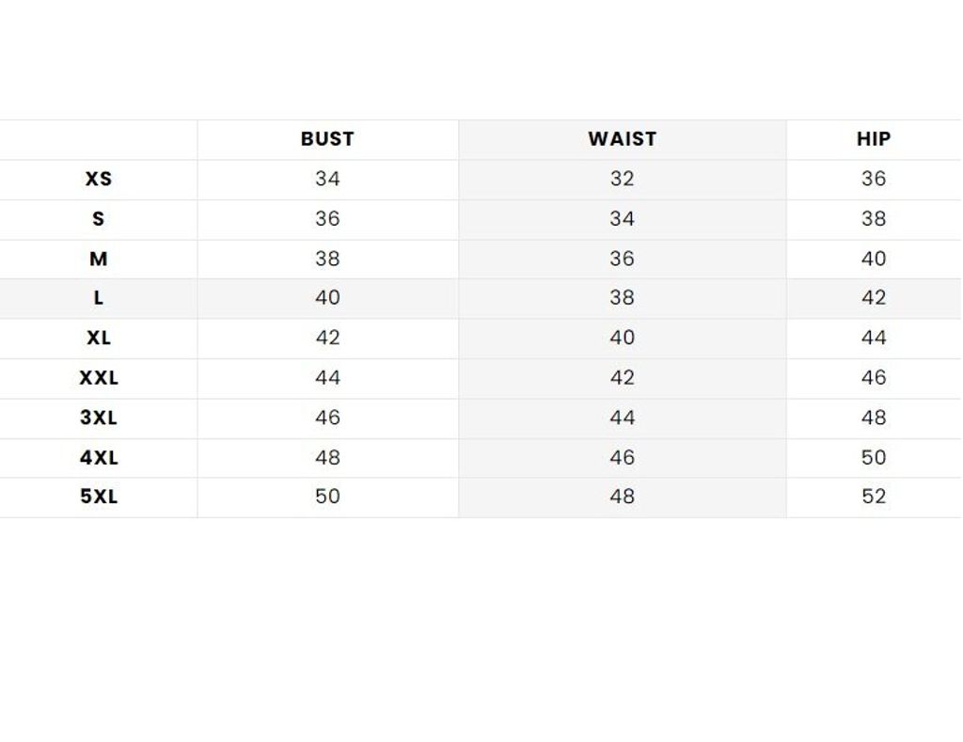963x742 pixels.
Task: Click the M hip value 40
Action: [874, 259]
